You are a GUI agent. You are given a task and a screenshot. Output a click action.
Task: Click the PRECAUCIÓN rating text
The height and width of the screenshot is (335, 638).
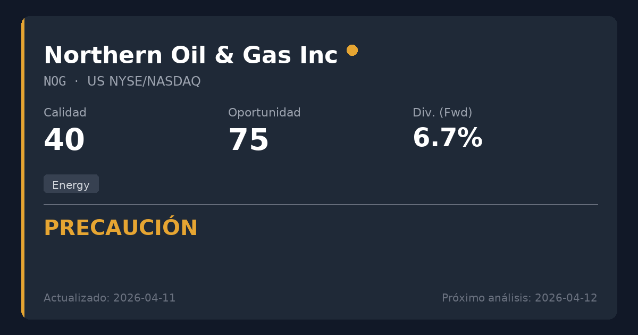tap(121, 228)
